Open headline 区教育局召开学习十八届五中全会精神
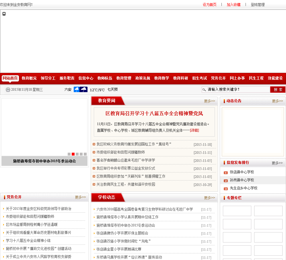Screen dimensions: 286x260 pos(154,113)
